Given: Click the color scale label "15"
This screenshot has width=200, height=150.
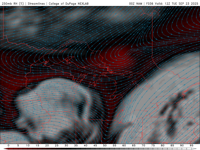Looking at the screenshot, I should point(37,145).
